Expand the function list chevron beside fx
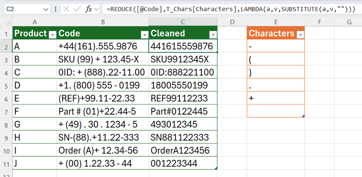 97,9
